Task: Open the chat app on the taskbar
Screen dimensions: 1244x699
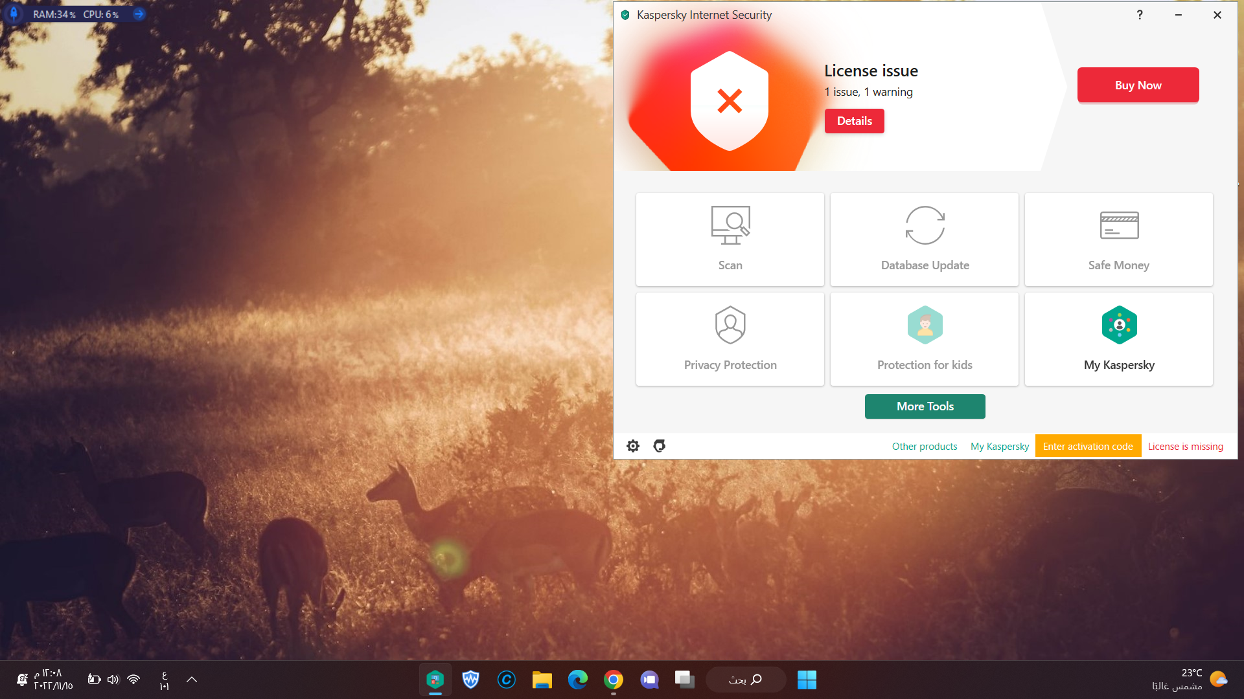Action: (649, 680)
